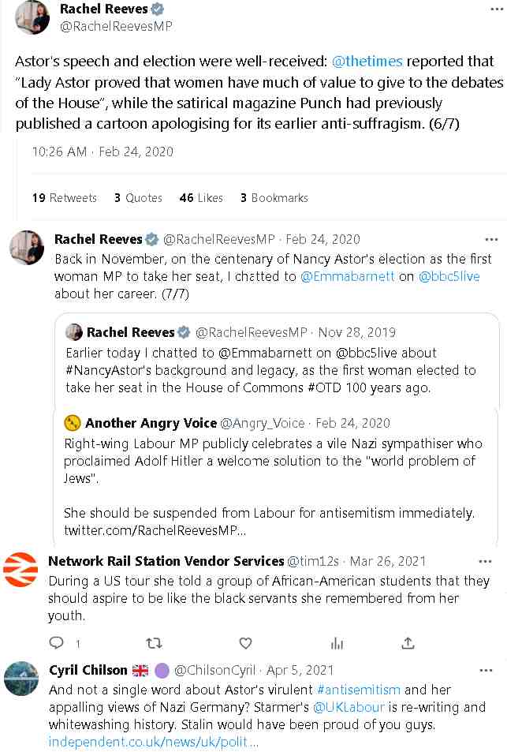Open the @Emmabarnett mention link
The image size is (507, 752).
click(x=348, y=276)
